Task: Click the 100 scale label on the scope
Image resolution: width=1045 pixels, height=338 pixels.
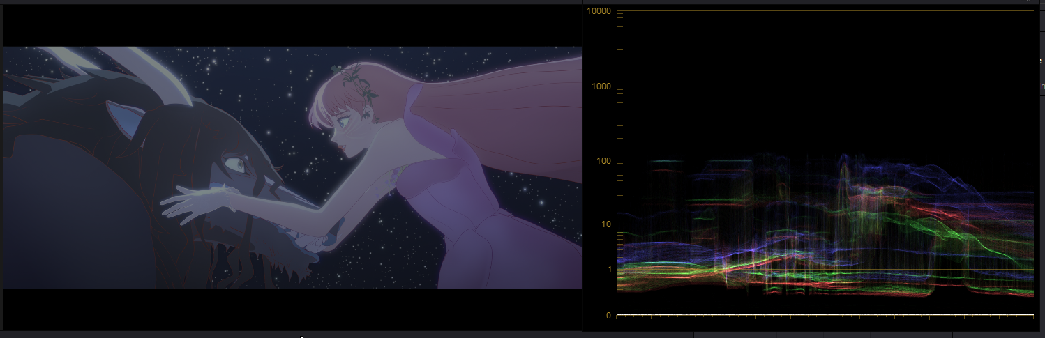Action: [604, 161]
